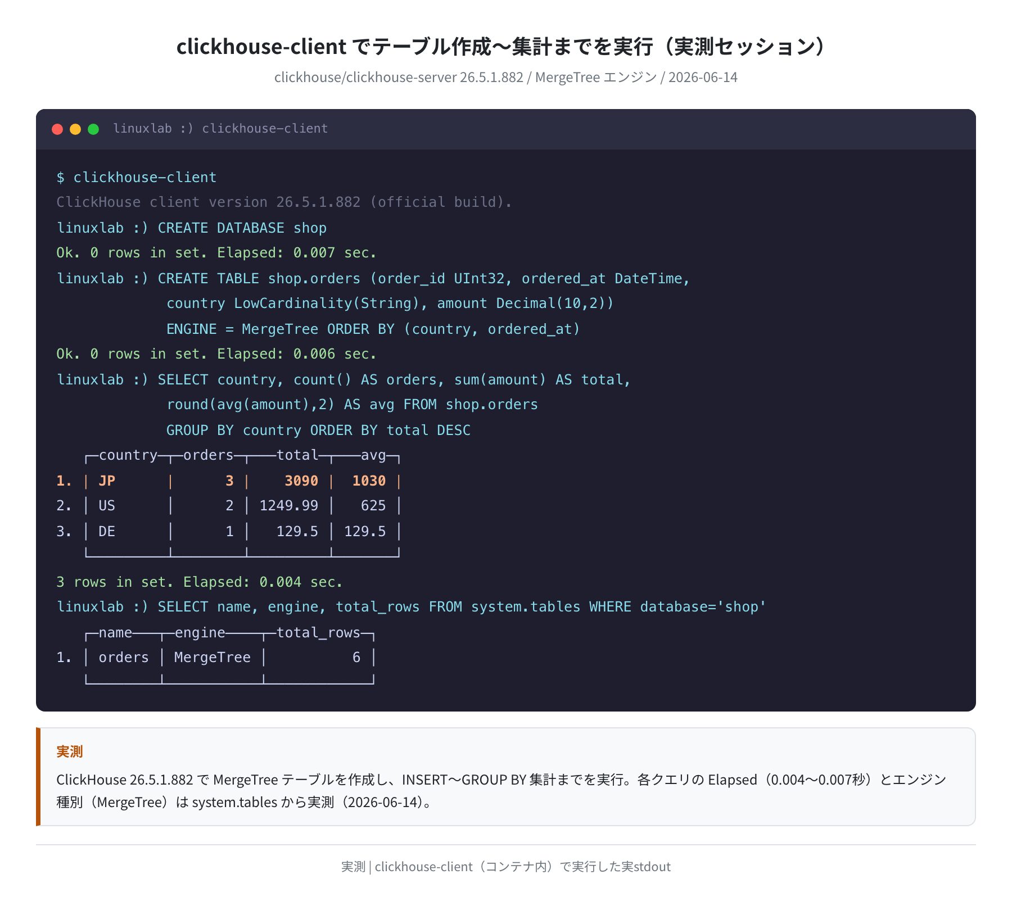
Task: Click the 'country' column header
Action: click(128, 455)
